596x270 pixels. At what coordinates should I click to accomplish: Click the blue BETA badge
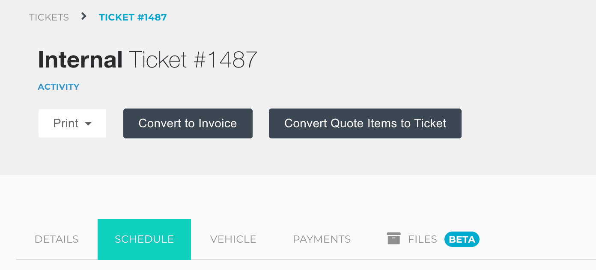pos(462,239)
